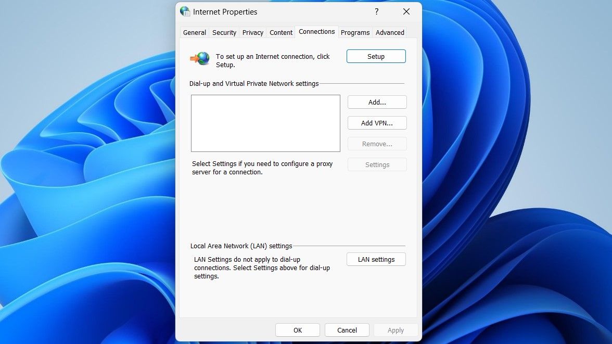
Task: Confirm with the OK button
Action: click(x=298, y=330)
